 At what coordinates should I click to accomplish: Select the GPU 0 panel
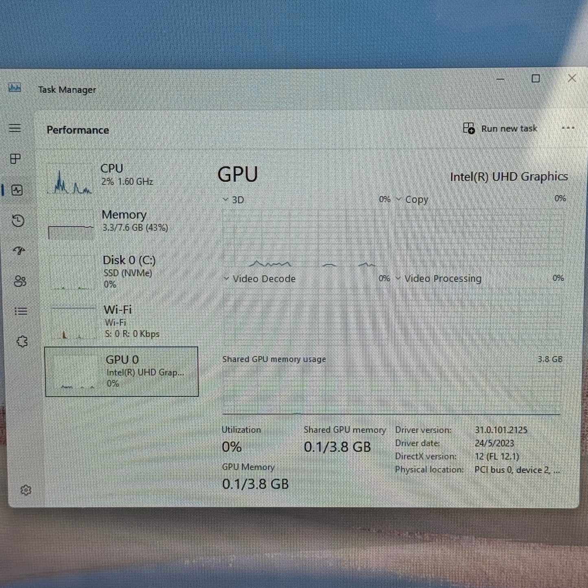point(121,371)
